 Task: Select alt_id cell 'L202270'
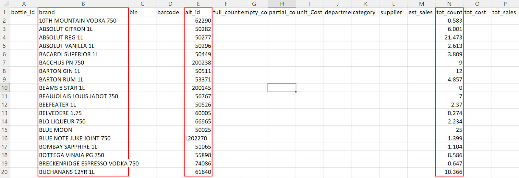click(x=198, y=138)
